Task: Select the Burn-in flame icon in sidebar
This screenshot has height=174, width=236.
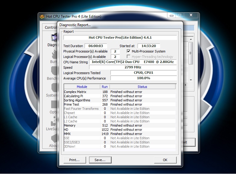Action: click(54, 54)
